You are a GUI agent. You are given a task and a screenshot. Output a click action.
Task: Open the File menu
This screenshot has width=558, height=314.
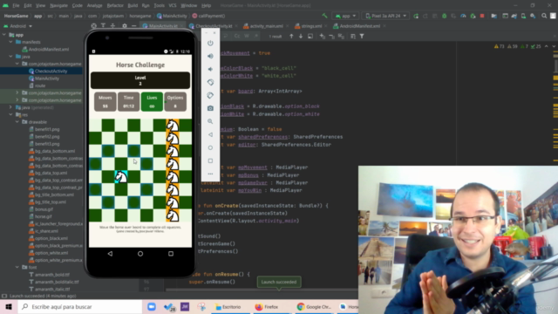point(16,5)
